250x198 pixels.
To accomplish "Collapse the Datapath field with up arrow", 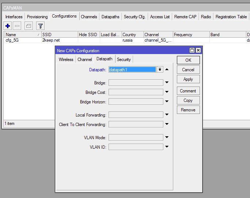I will [167, 69].
